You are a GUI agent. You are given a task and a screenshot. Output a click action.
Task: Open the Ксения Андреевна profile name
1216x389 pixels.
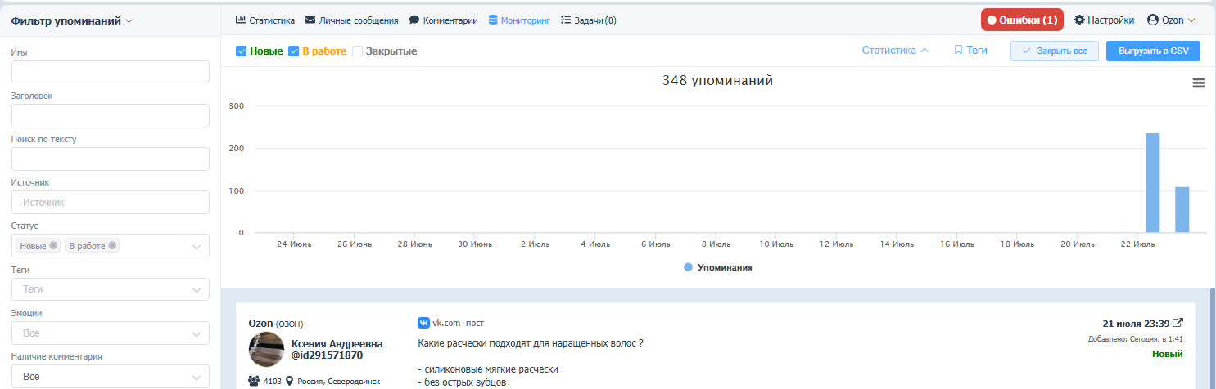click(x=337, y=344)
